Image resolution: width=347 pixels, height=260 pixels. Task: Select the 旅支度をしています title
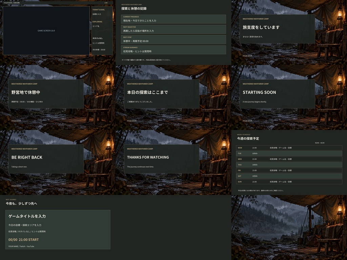pyautogui.click(x=261, y=27)
